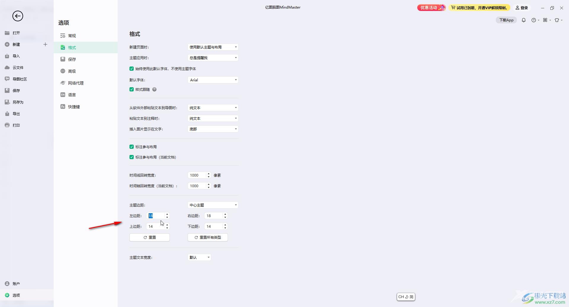
Task: Click the 重置 button
Action: (150, 237)
